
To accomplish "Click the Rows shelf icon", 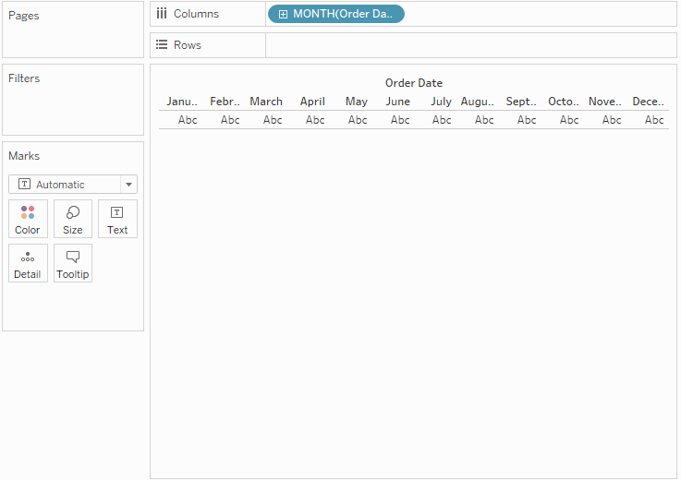I will (x=162, y=44).
